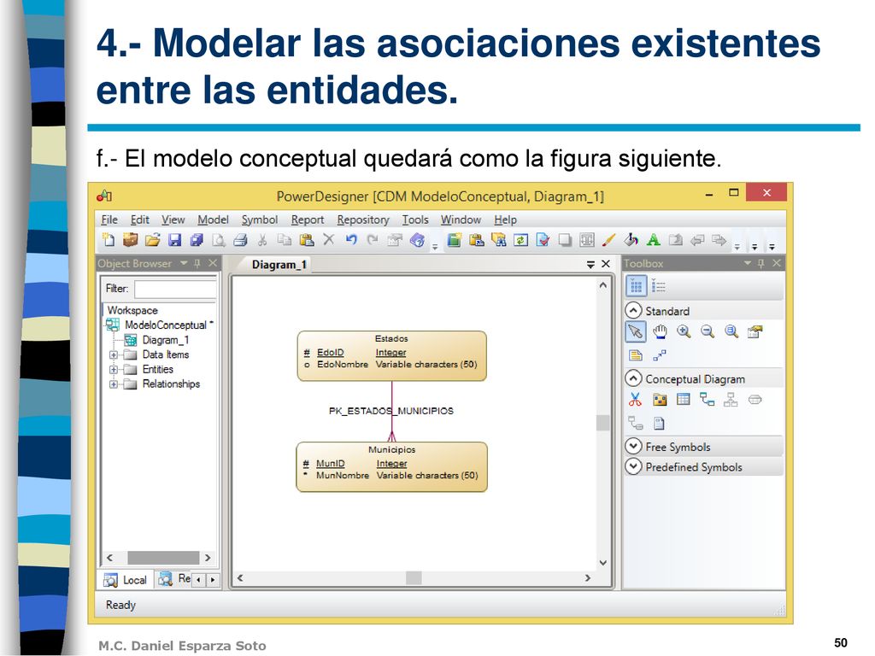The image size is (875, 656).
Task: Click the Save All toolbar icon
Action: point(197,240)
